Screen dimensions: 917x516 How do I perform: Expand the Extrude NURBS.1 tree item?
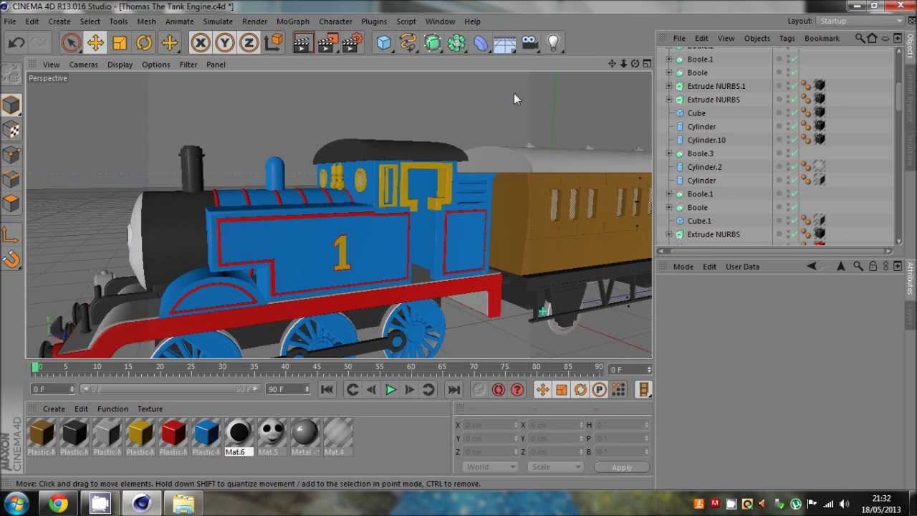pyautogui.click(x=669, y=86)
